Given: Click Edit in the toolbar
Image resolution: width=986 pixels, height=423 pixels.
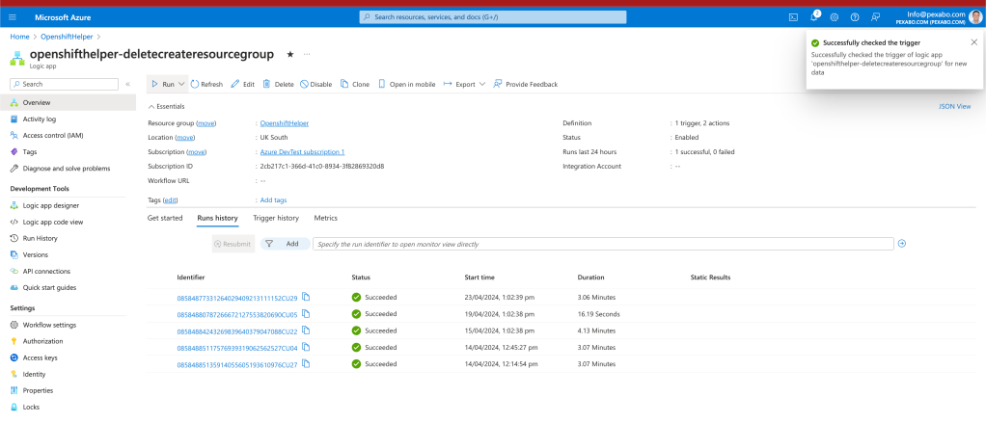Looking at the screenshot, I should pos(243,84).
